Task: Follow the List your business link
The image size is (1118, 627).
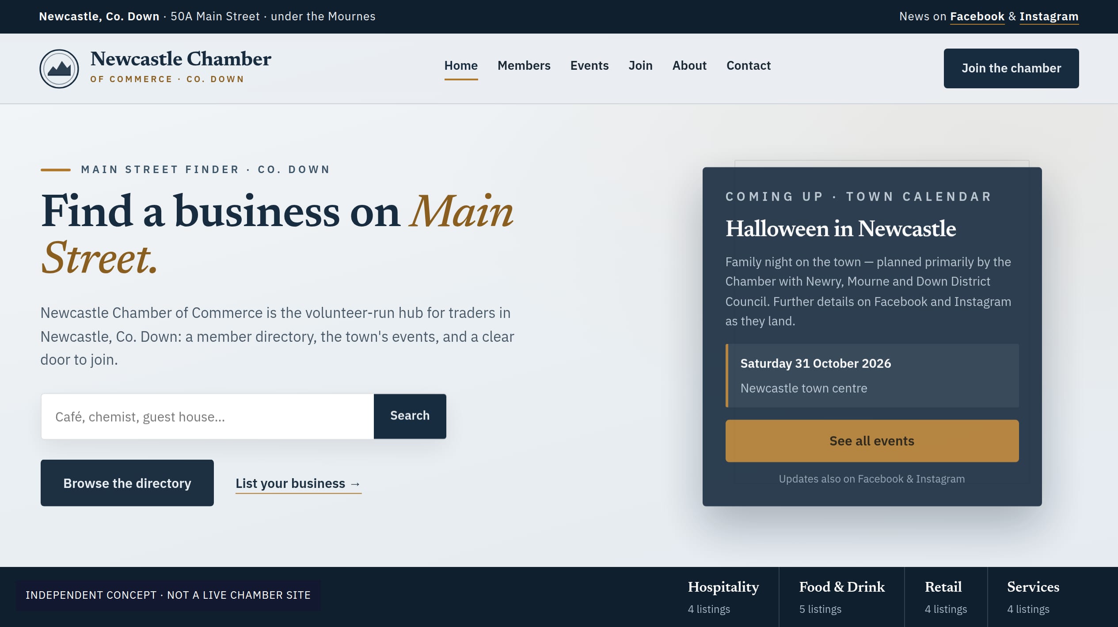Action: pyautogui.click(x=298, y=483)
